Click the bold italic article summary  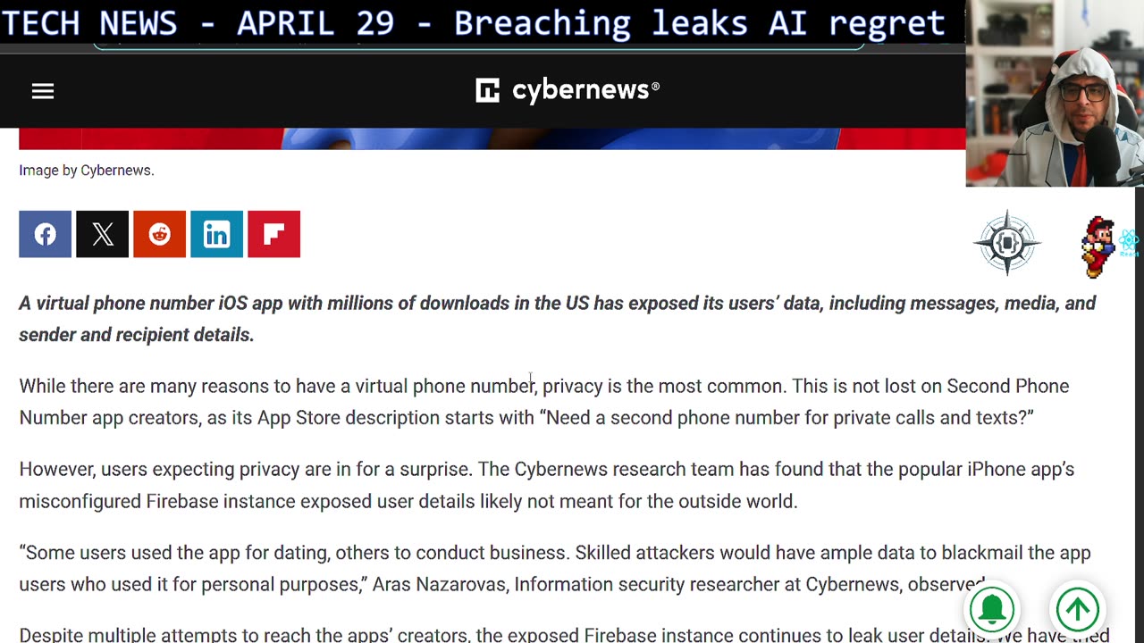554,319
